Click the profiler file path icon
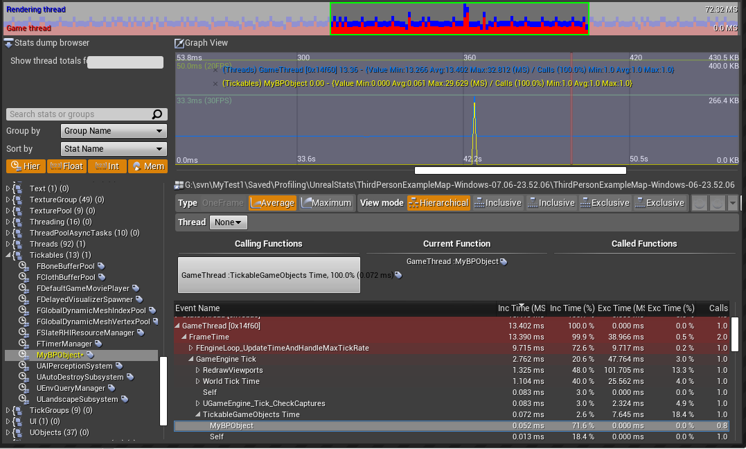The image size is (746, 449). [179, 185]
